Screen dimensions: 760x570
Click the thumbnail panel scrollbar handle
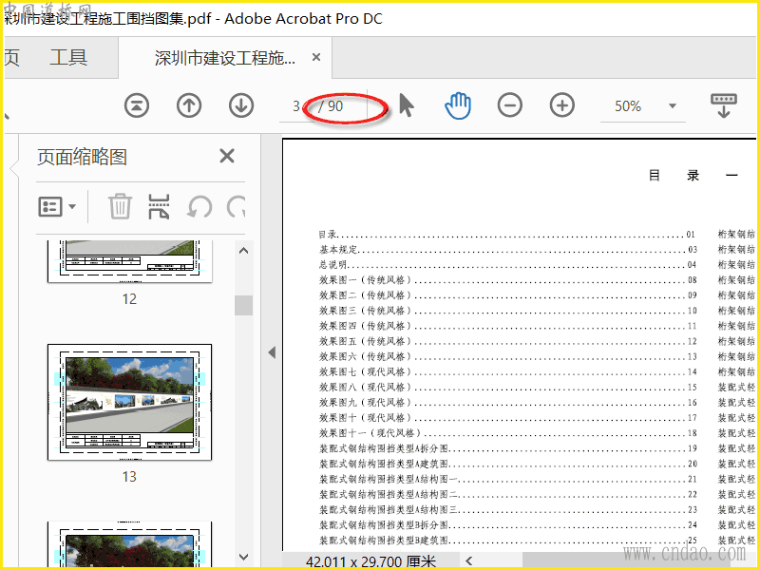pyautogui.click(x=243, y=305)
